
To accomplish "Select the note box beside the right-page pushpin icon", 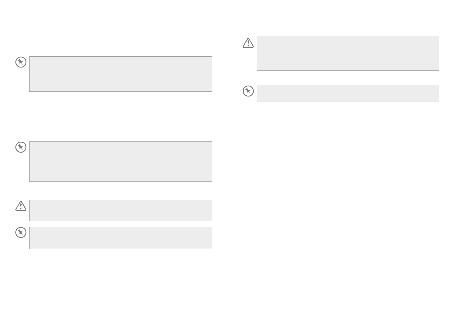I will [x=348, y=93].
